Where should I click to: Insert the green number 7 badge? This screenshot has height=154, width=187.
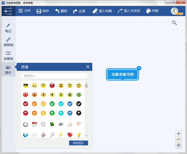(x=79, y=95)
